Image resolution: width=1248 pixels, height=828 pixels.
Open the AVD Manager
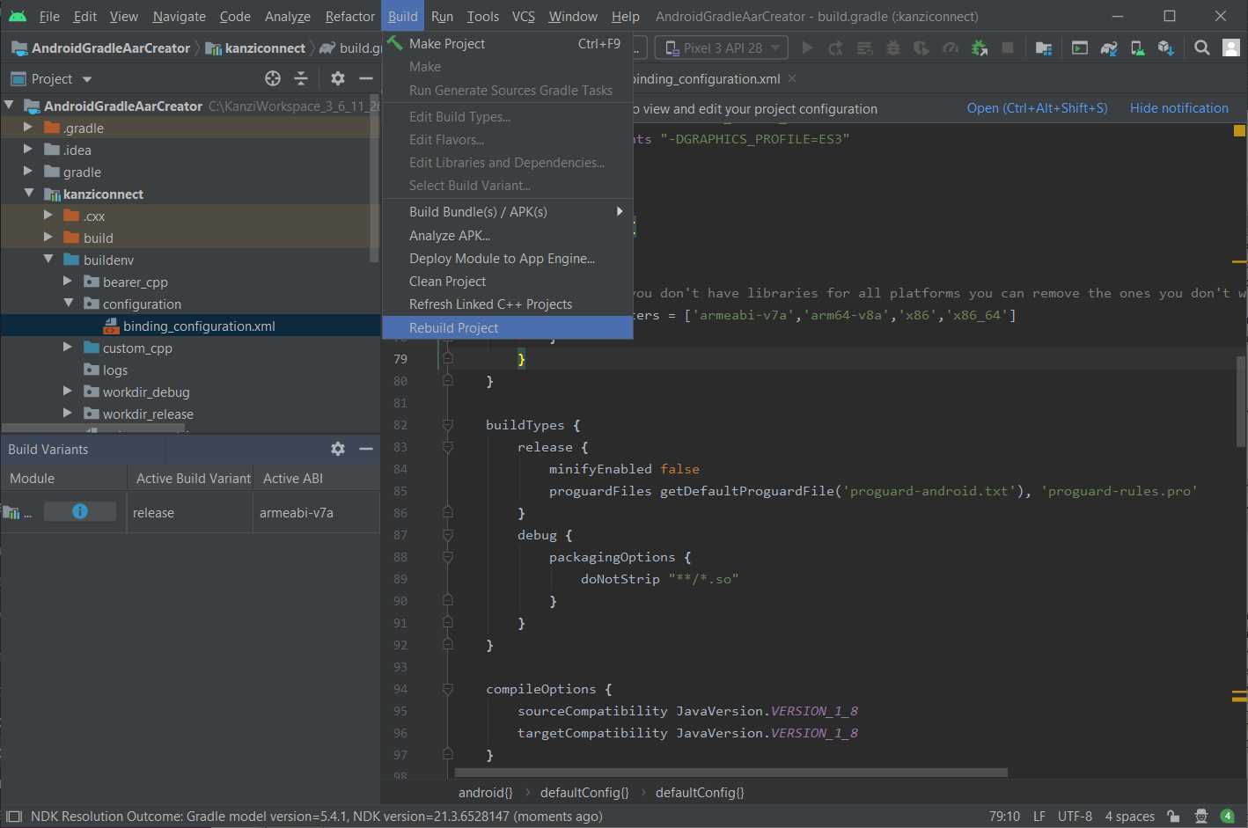pyautogui.click(x=1139, y=48)
